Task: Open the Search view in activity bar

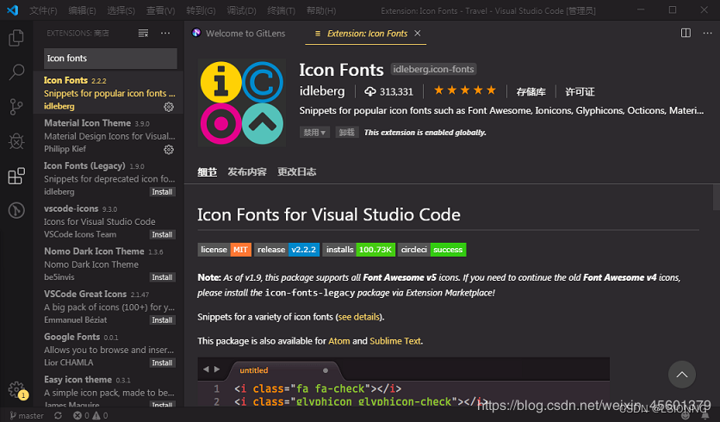Action: (16, 72)
